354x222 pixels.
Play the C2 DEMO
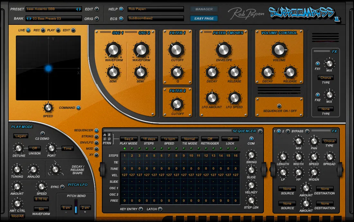[x=42, y=134]
